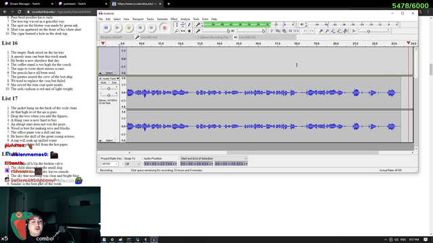Select the Time Shift tool
This screenshot has height=243, width=433.
coord(183,31)
